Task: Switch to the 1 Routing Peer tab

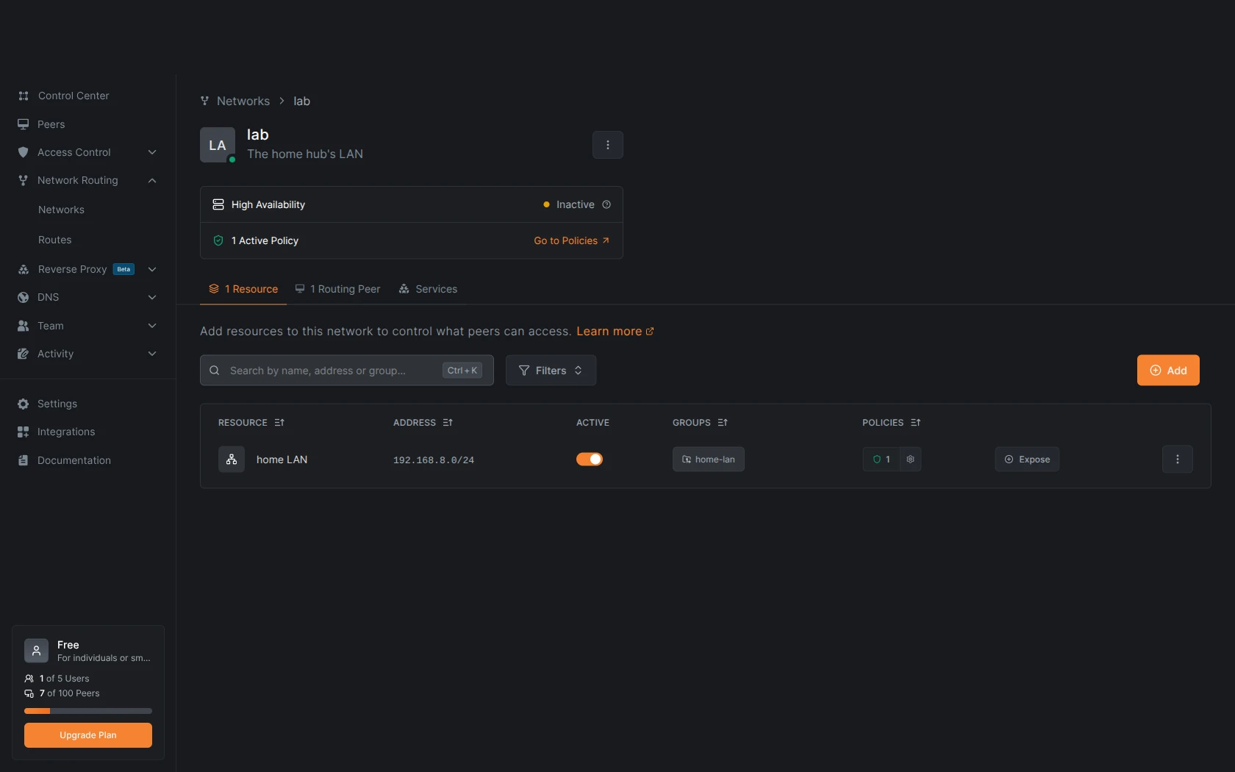Action: tap(338, 289)
